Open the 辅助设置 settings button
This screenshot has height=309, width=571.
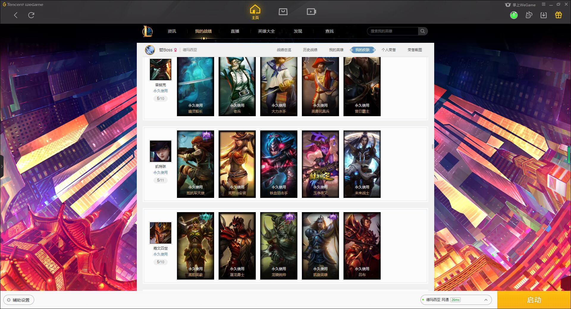pyautogui.click(x=19, y=300)
